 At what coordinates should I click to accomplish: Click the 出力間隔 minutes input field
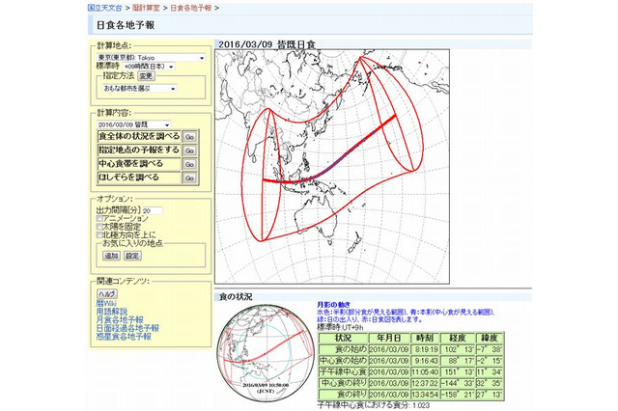pos(153,210)
